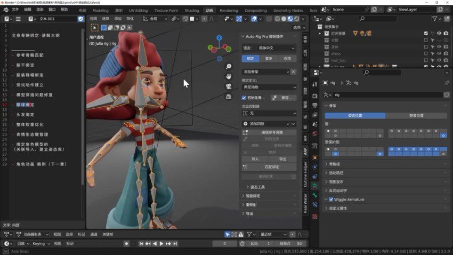Toggle the hair_top collection checkbox in outliner
The height and width of the screenshot is (255, 453).
click(426, 60)
